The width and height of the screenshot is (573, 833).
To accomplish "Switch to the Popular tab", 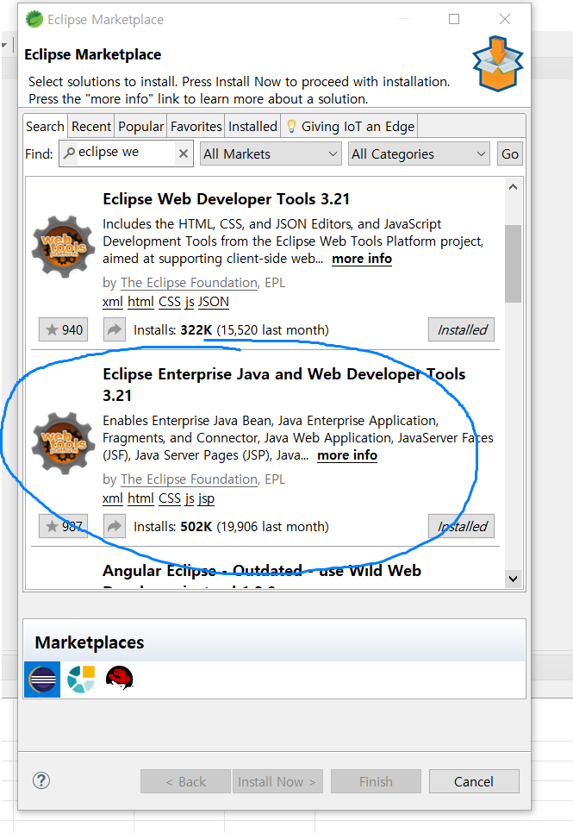I will (140, 126).
